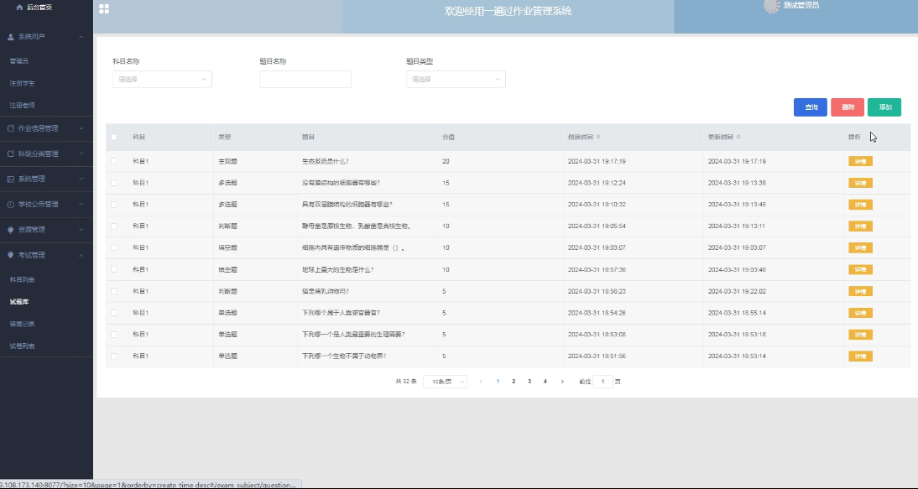Click the go-to-page number input

[x=602, y=382]
